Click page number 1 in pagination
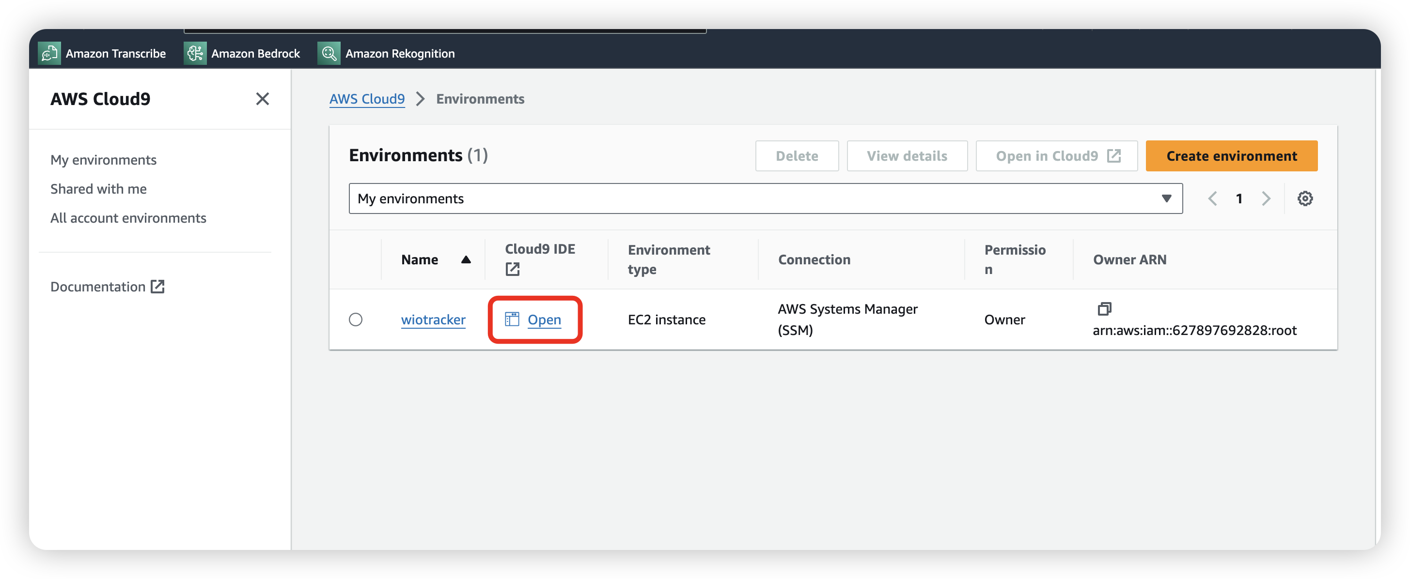 pos(1238,198)
